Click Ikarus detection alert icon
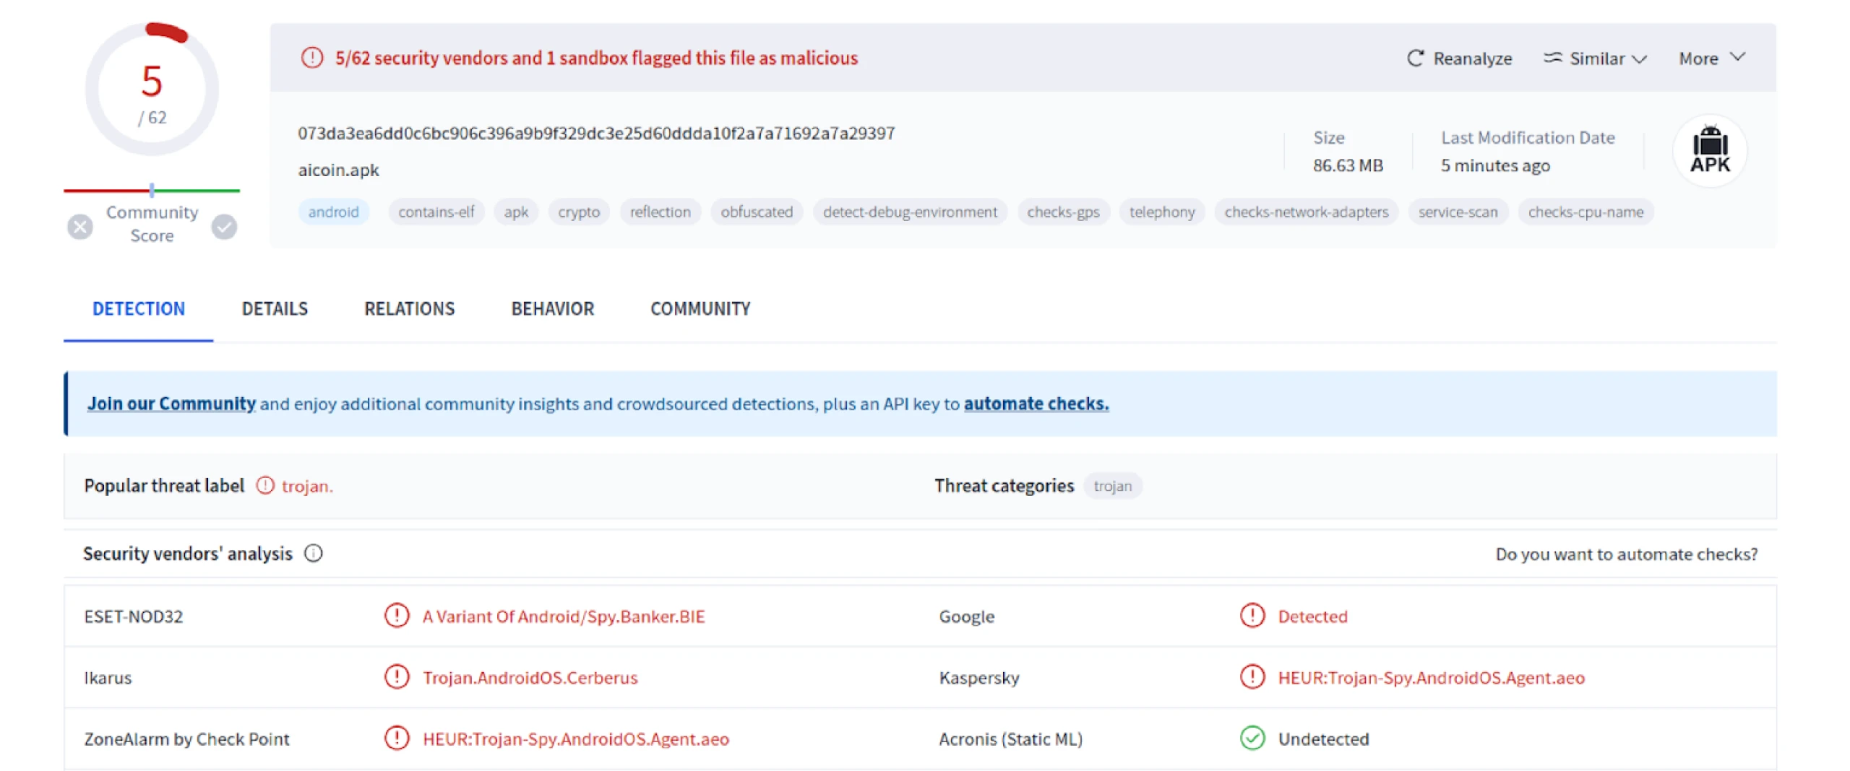1850x771 pixels. pyautogui.click(x=397, y=677)
